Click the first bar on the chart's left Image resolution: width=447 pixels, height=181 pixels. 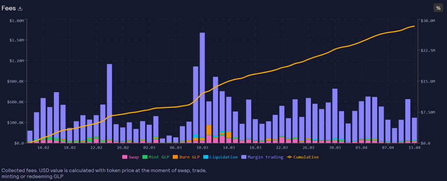[30, 137]
